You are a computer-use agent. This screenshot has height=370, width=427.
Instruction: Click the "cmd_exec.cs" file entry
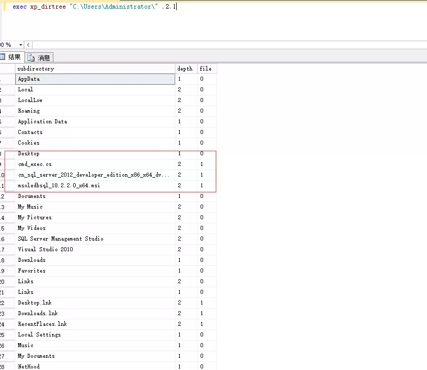coord(95,164)
